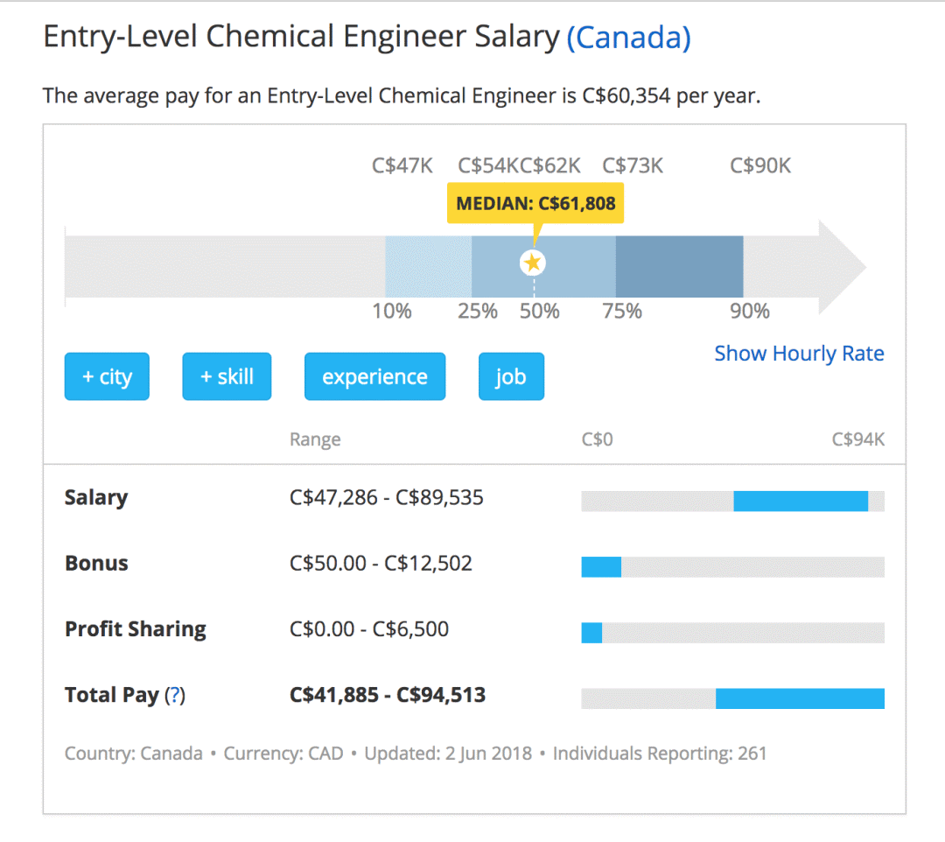Click the Salary row label
The width and height of the screenshot is (945, 842).
coord(96,498)
